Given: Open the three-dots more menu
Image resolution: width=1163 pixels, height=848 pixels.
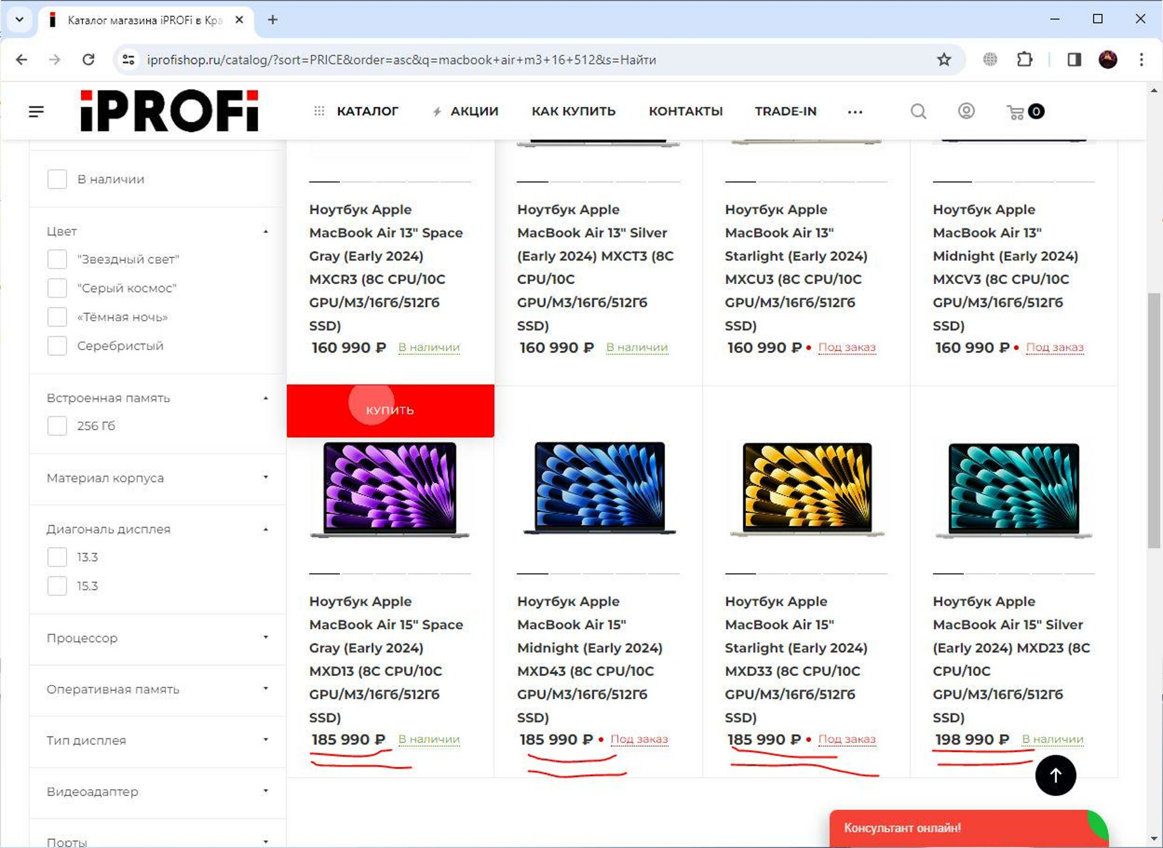Looking at the screenshot, I should point(855,112).
